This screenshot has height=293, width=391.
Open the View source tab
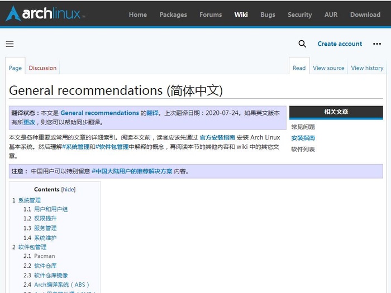[x=328, y=68]
